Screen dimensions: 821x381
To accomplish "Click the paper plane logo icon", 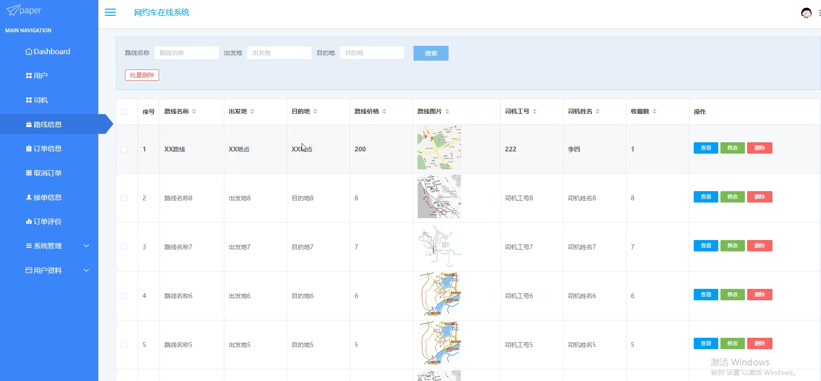I will pyautogui.click(x=13, y=10).
